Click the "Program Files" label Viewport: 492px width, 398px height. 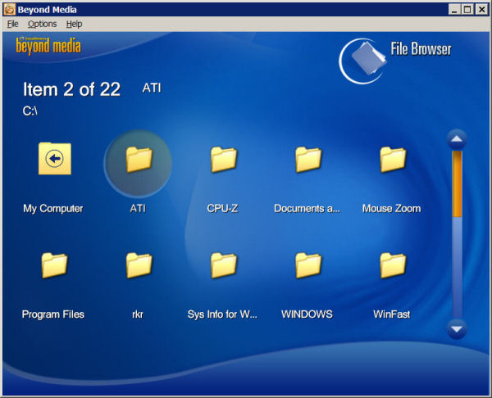point(53,314)
